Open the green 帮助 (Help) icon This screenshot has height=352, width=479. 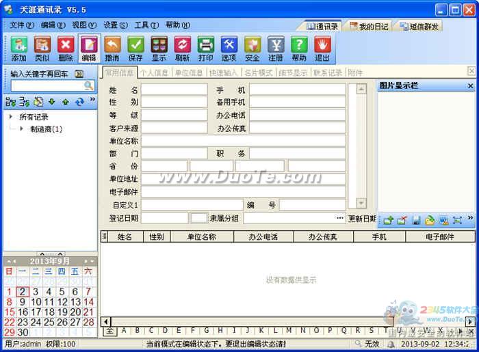coord(299,49)
